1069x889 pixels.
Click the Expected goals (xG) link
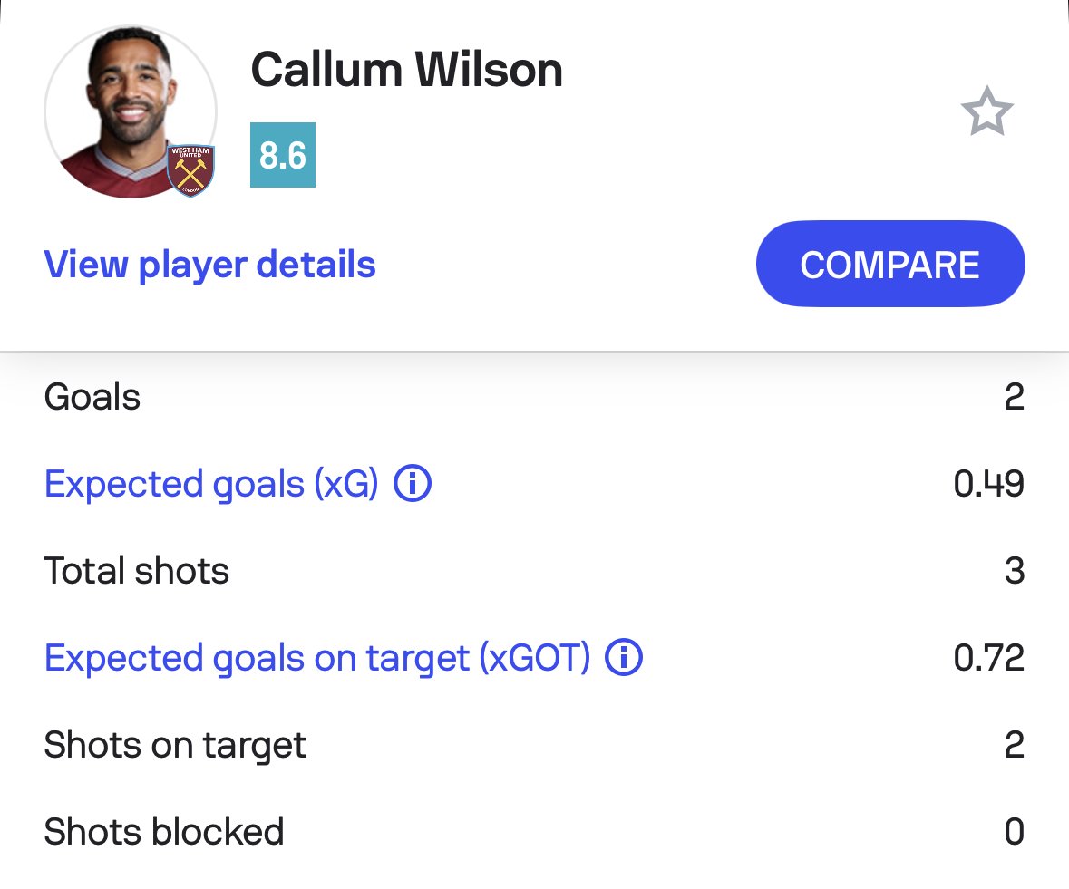coord(210,484)
